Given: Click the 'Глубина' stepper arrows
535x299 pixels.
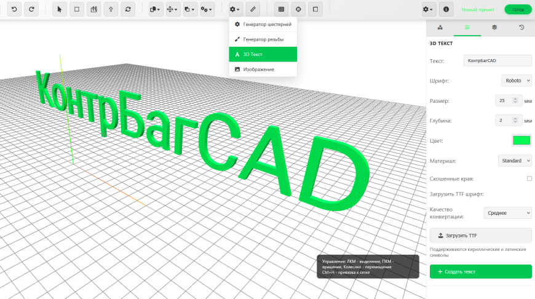Looking at the screenshot, I should click(x=515, y=121).
